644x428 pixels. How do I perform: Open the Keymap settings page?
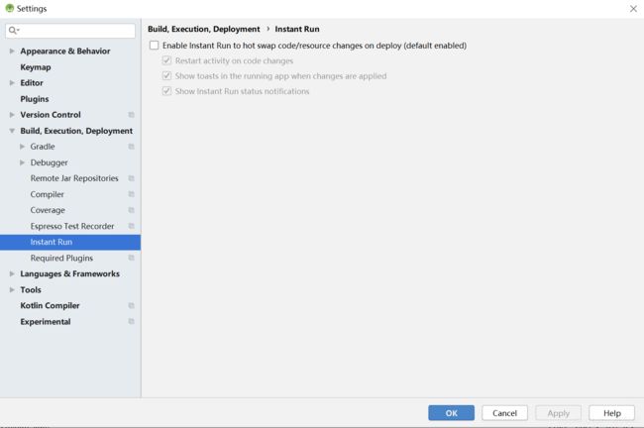(36, 67)
